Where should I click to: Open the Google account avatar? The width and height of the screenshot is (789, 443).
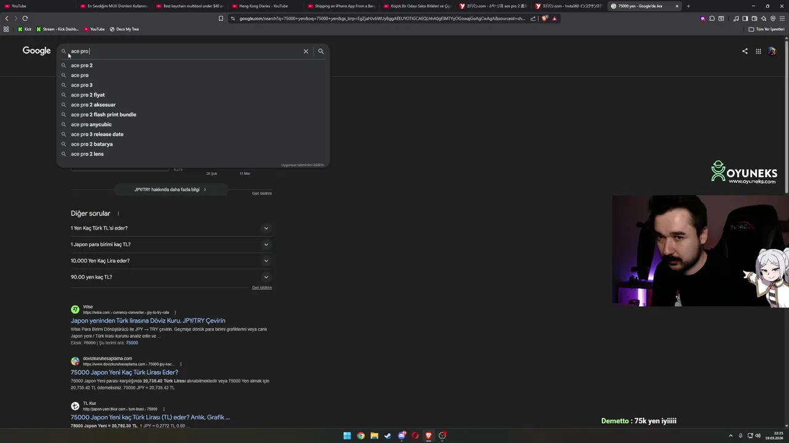click(772, 51)
